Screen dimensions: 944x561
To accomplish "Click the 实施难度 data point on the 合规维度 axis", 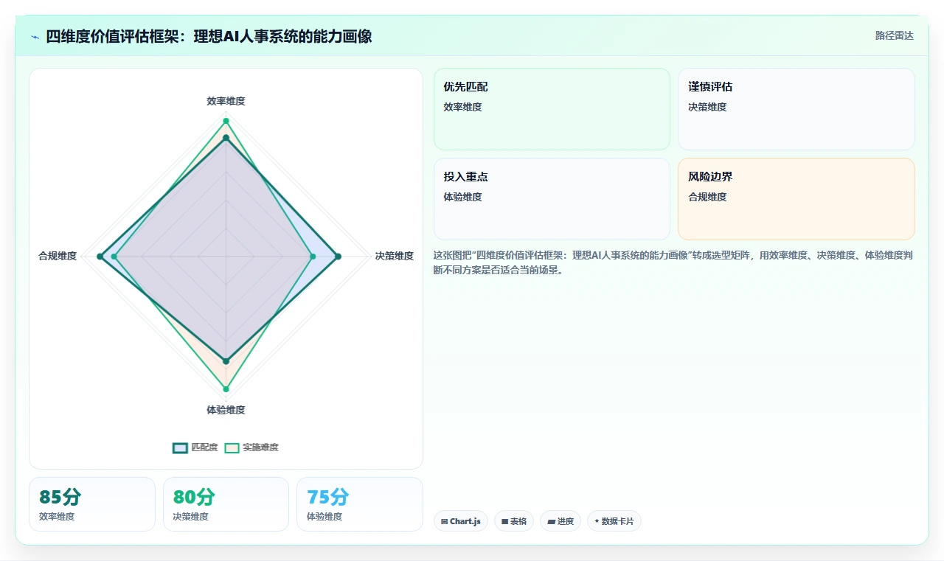I will pyautogui.click(x=114, y=257).
